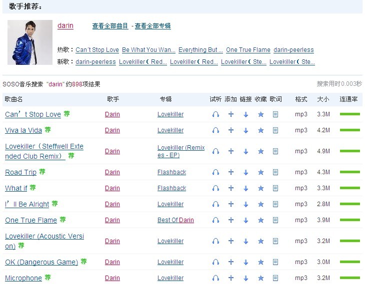
Task: Star icon for Microphone
Action: (260, 278)
